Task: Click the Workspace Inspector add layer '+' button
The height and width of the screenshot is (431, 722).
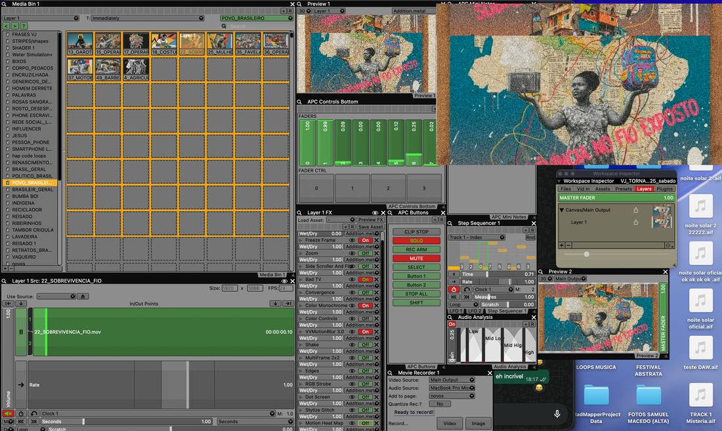Action: pyautogui.click(x=561, y=245)
